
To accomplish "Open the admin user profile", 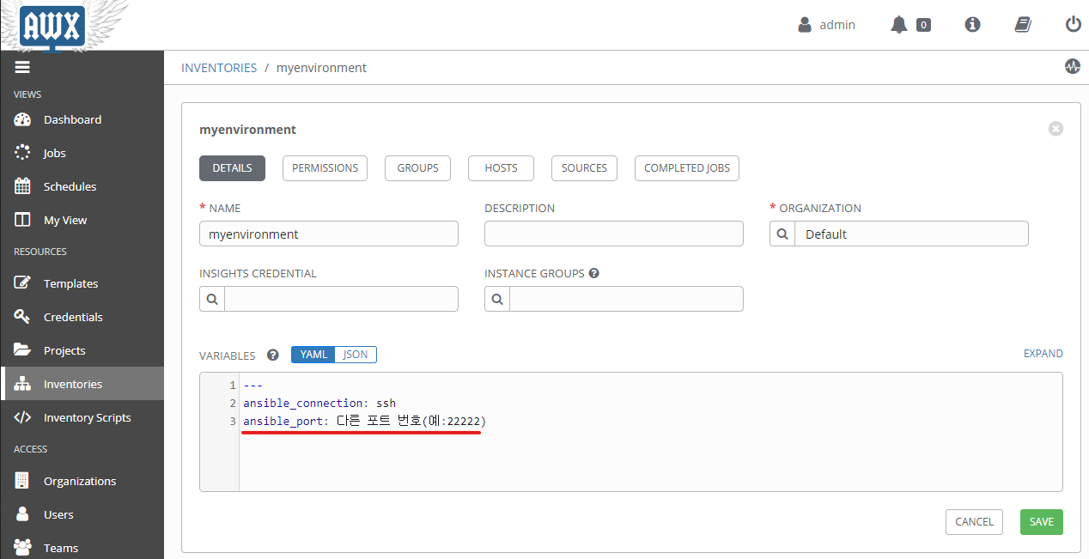I will 826,25.
